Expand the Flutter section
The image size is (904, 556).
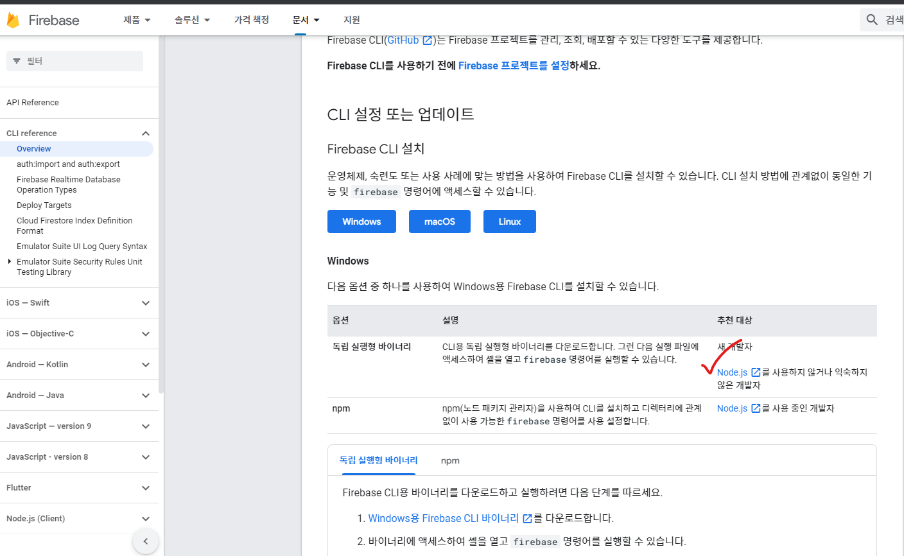(146, 488)
